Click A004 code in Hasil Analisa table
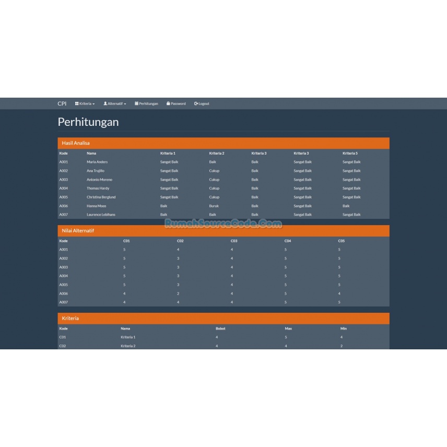The image size is (447, 447). click(64, 188)
